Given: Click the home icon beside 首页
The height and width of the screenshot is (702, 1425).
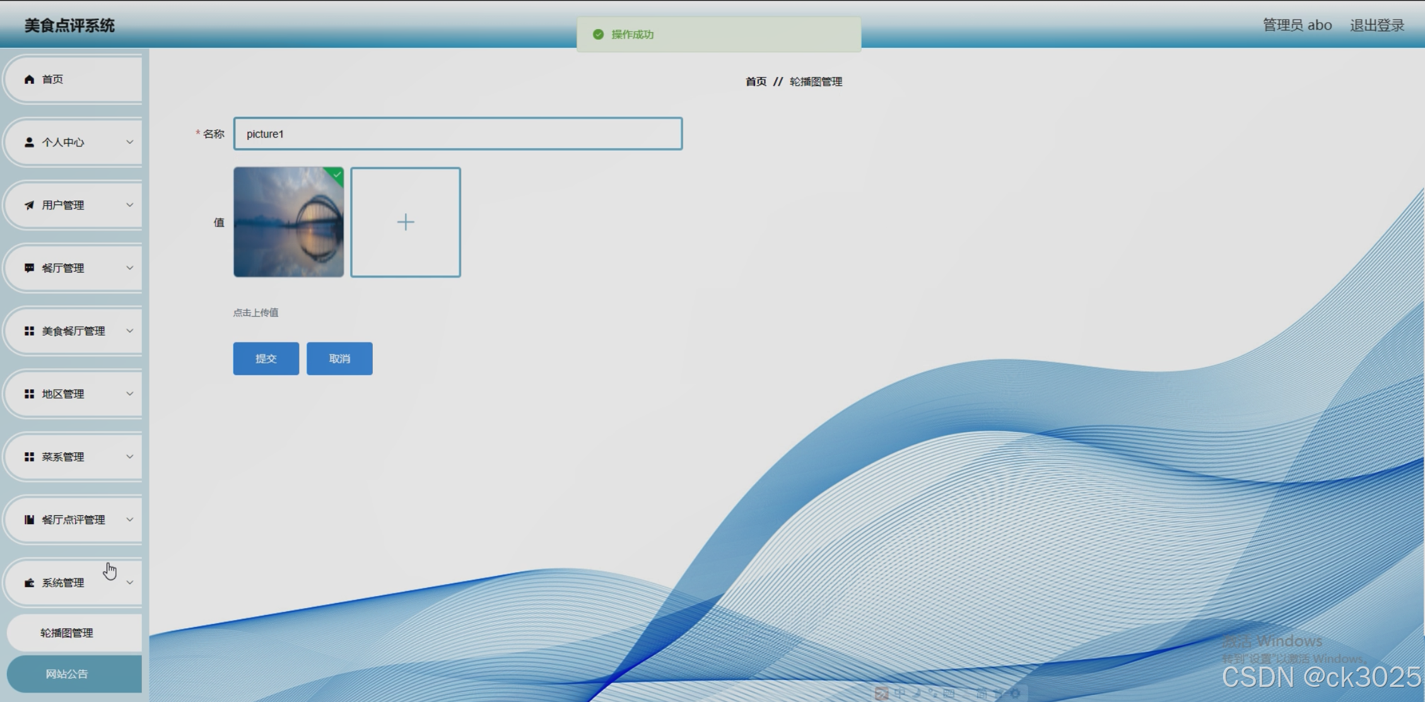Looking at the screenshot, I should click(29, 79).
